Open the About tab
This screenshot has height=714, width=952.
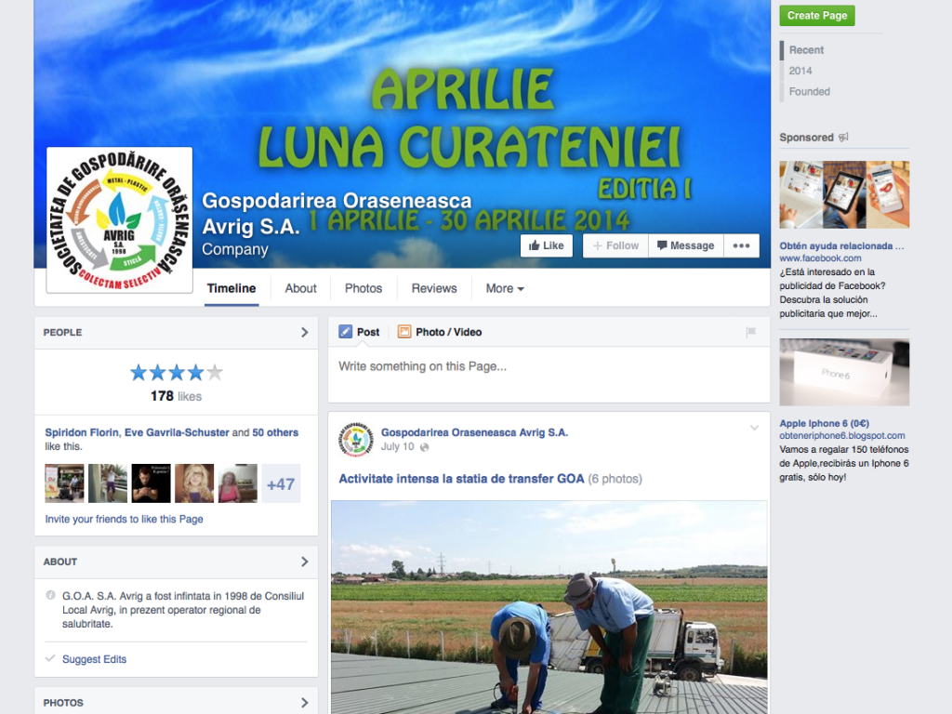pos(300,288)
